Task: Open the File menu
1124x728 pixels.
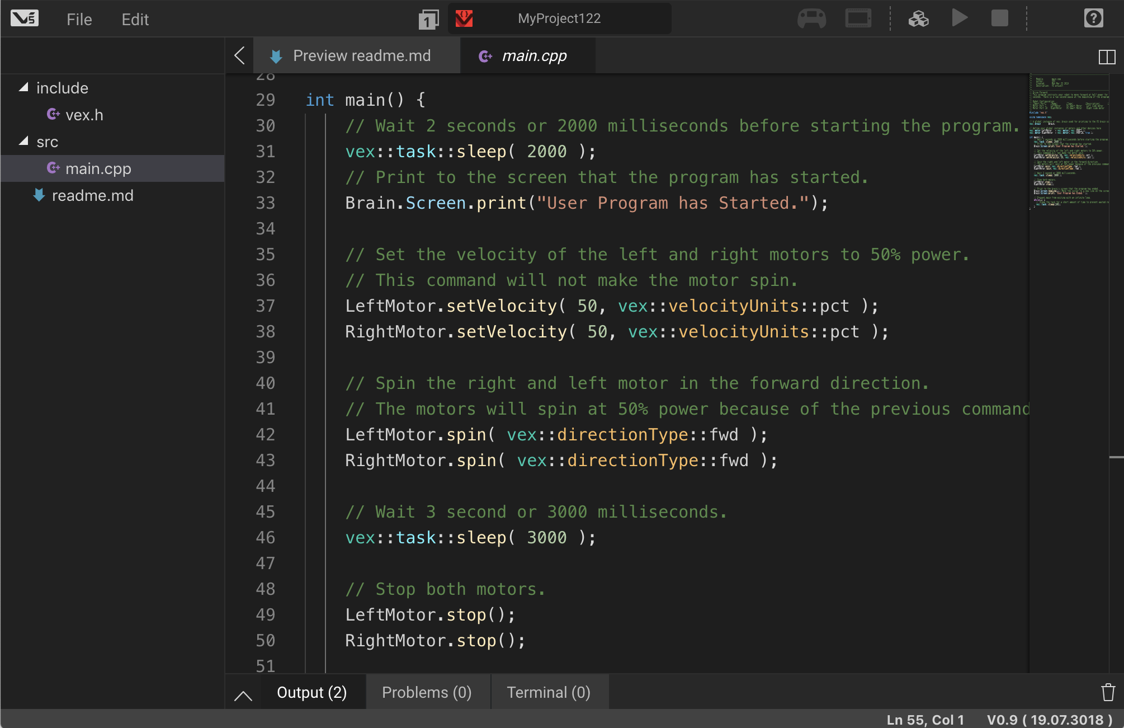Action: coord(79,20)
